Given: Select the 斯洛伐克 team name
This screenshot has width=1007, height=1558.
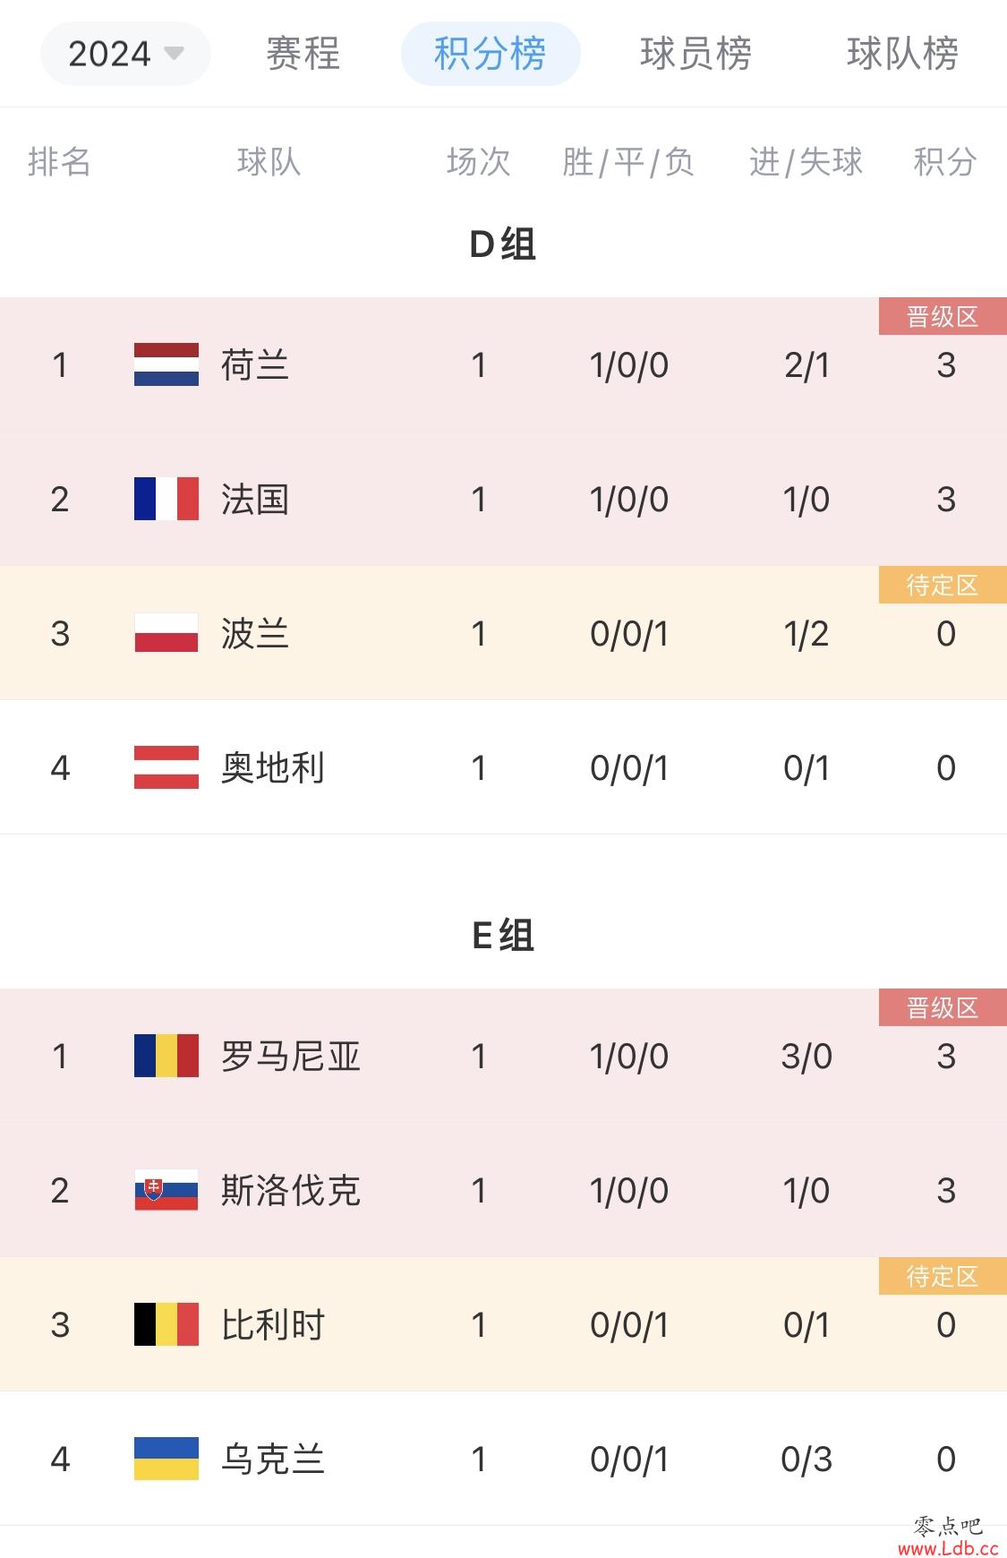Looking at the screenshot, I should 290,1191.
